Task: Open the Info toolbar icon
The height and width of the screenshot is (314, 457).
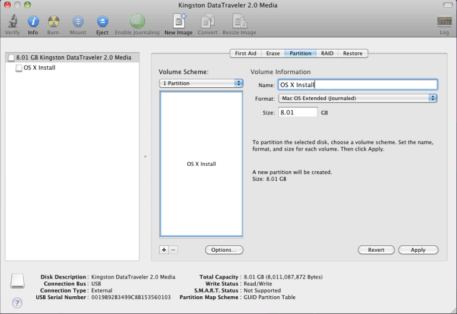Action: 33,21
